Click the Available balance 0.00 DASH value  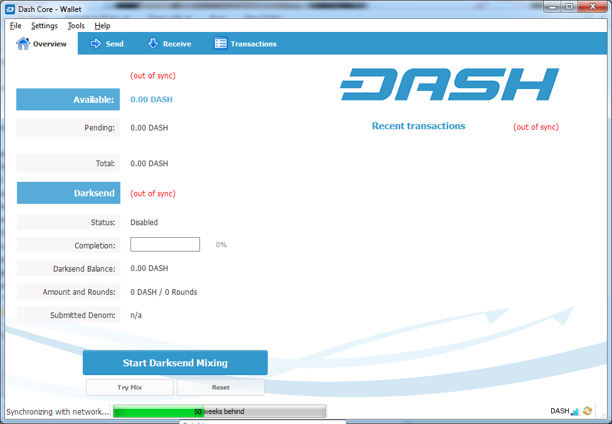152,100
